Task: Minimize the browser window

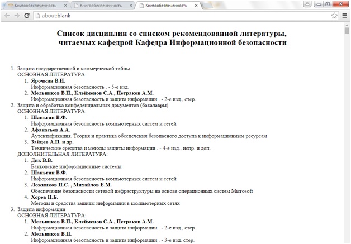Action: [x=319, y=4]
